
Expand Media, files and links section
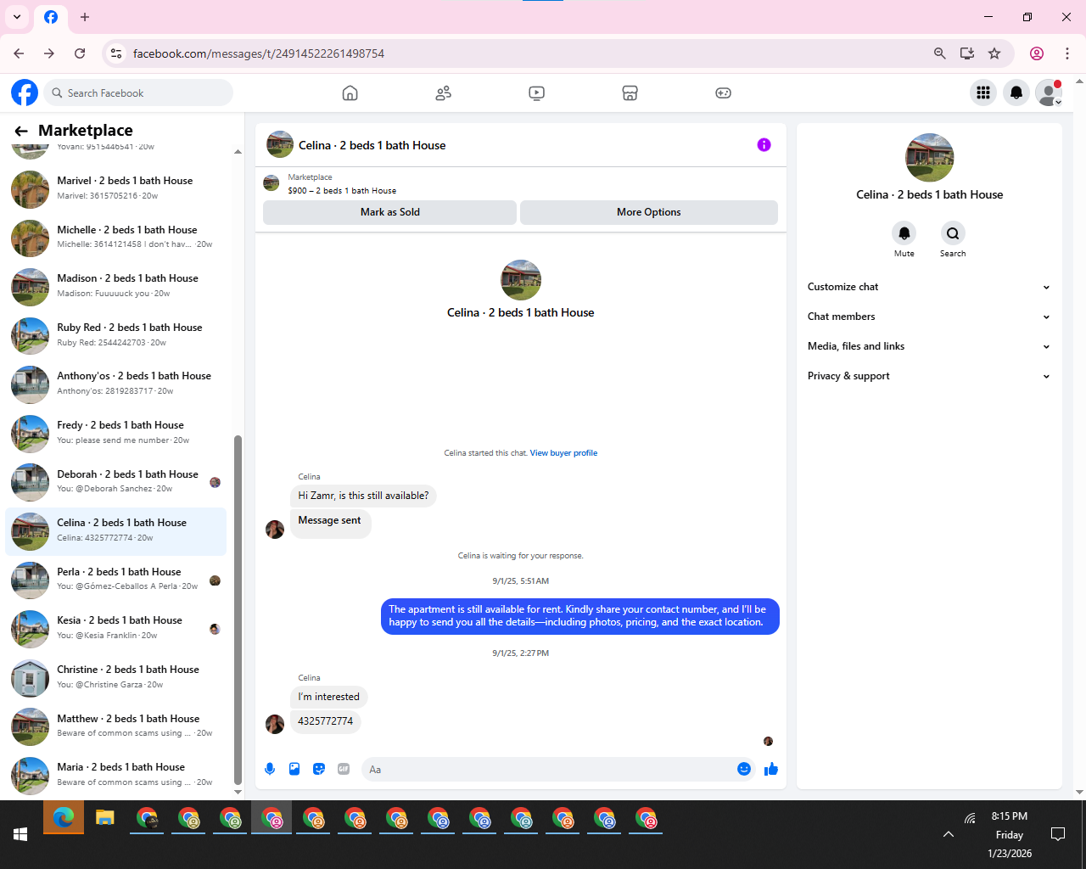(929, 346)
